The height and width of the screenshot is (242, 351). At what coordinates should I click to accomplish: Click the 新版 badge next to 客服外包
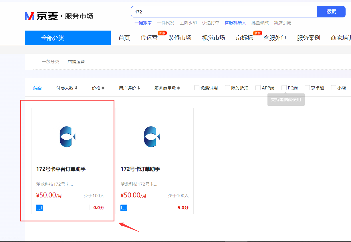click(x=257, y=33)
